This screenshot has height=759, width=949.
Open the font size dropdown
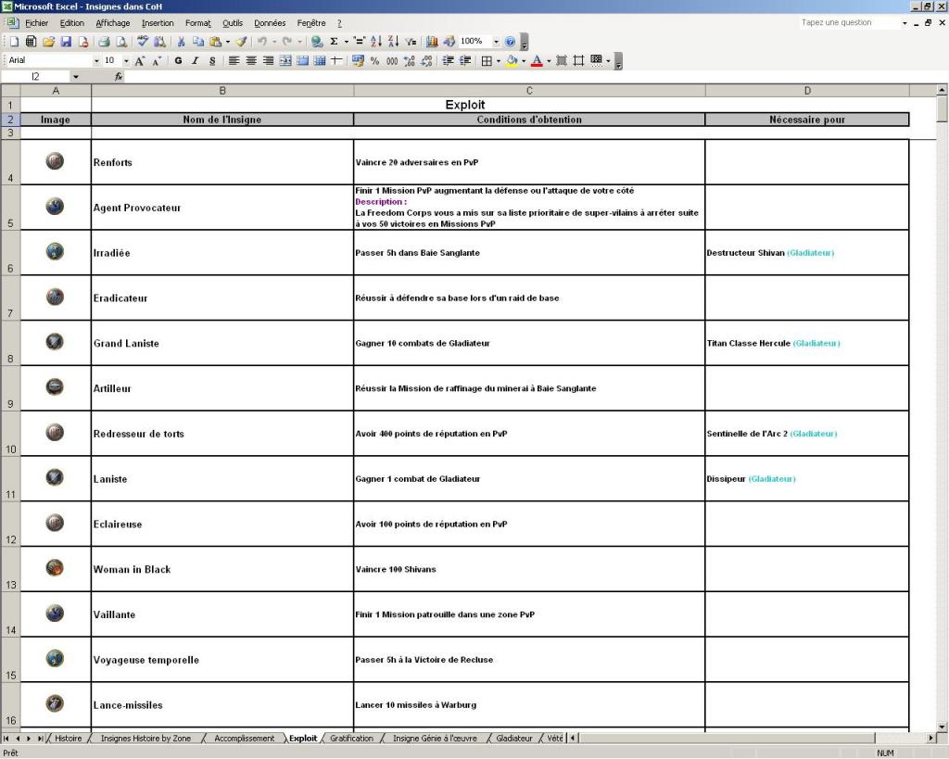point(126,60)
